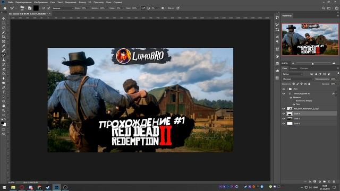The image size is (340, 191).
Task: Open the Character panel icon in dock
Action: [x=277, y=37]
